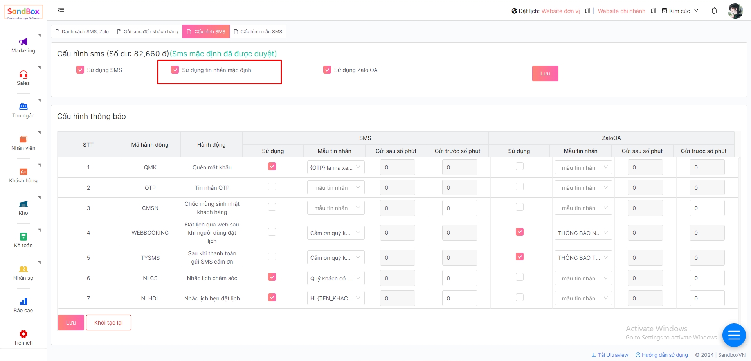
Task: Toggle Sử dụng tin nhắn mặc định checkbox
Action: [x=175, y=70]
